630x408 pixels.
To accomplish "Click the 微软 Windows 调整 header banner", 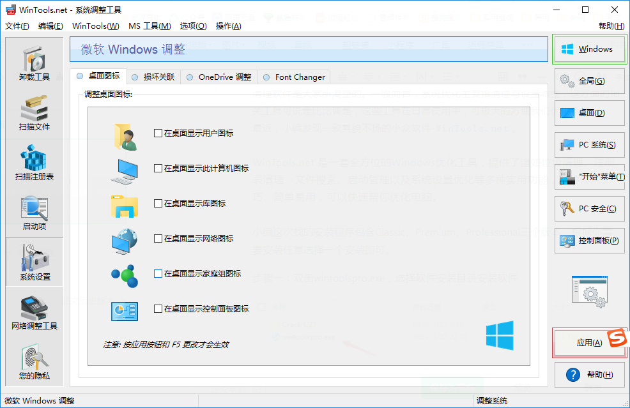I will click(x=309, y=49).
